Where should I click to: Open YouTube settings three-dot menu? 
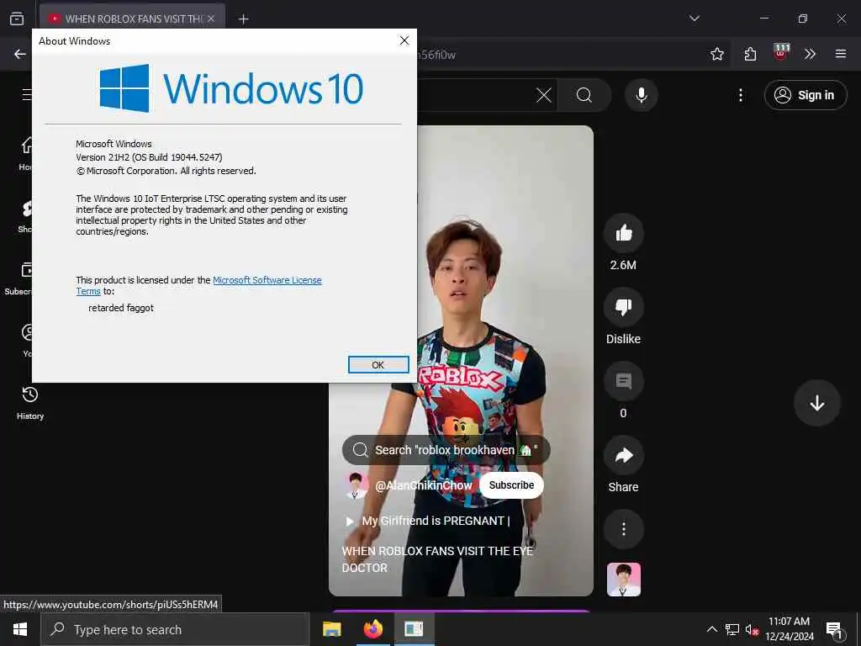[740, 95]
